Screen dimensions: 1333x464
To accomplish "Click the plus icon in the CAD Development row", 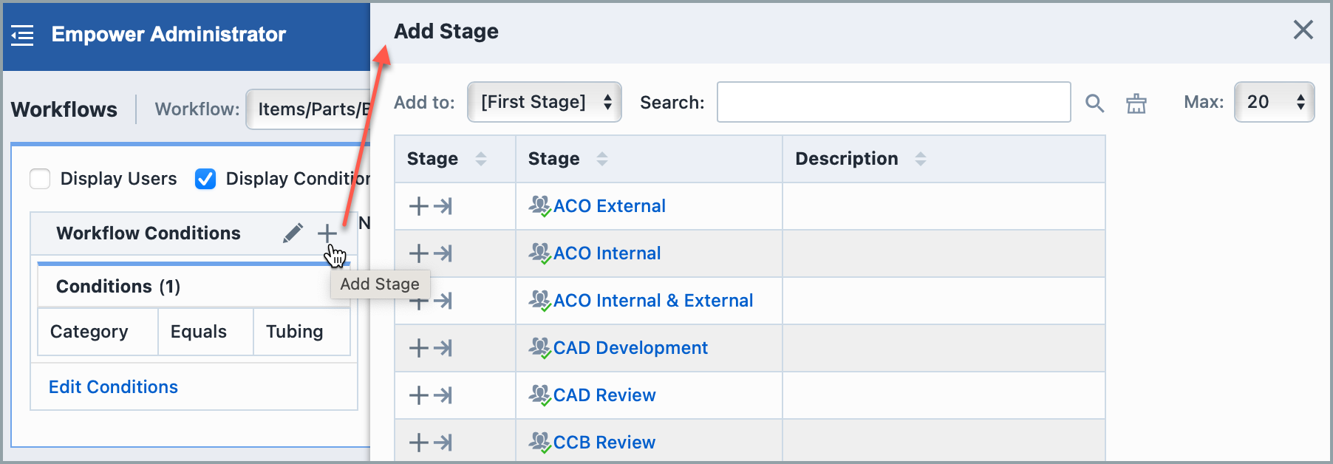I will (418, 348).
